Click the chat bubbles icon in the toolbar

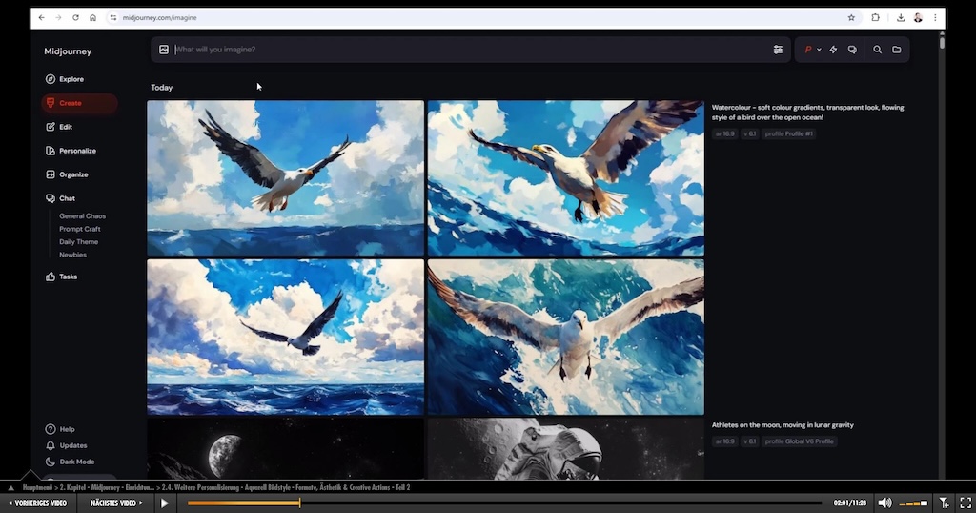click(852, 50)
